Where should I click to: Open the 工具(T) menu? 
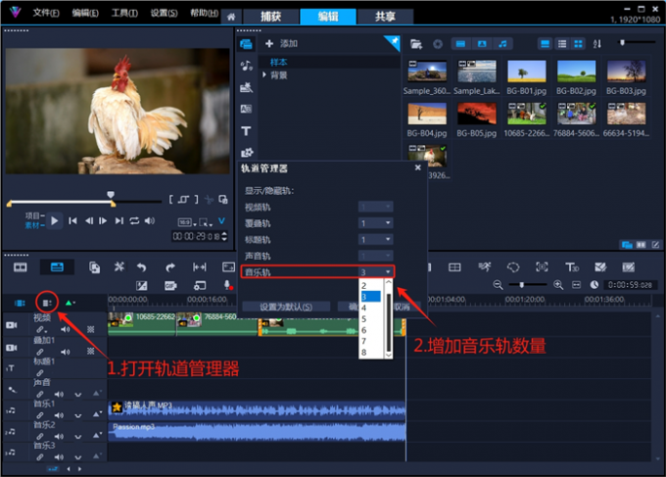tap(124, 13)
